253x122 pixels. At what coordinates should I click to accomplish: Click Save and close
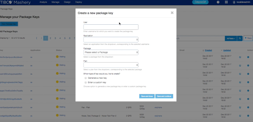(147, 96)
